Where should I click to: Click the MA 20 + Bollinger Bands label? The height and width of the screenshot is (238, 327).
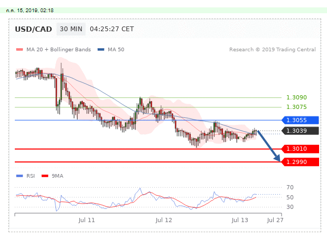pos(59,50)
